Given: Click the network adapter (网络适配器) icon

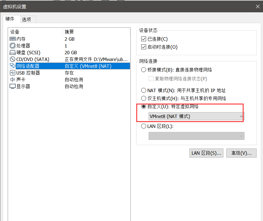Looking at the screenshot, I should coord(13,66).
